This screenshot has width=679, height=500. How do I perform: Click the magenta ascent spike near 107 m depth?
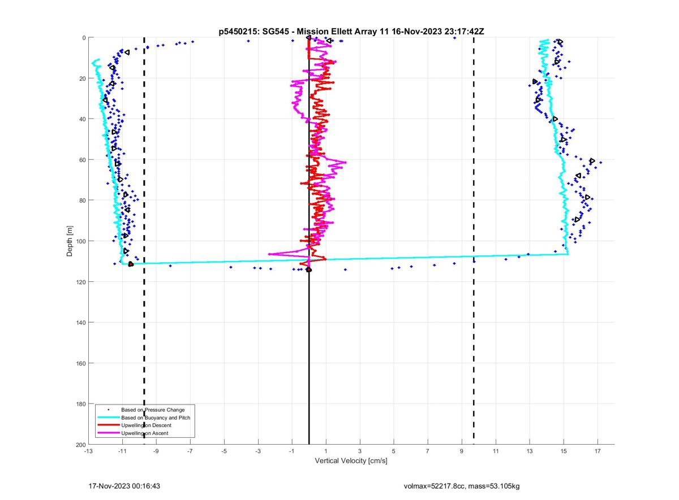click(270, 254)
